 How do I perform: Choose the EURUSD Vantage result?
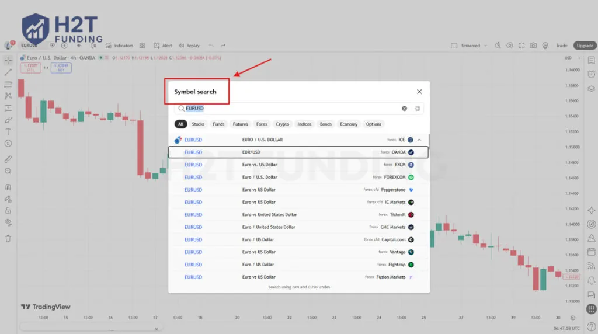298,252
